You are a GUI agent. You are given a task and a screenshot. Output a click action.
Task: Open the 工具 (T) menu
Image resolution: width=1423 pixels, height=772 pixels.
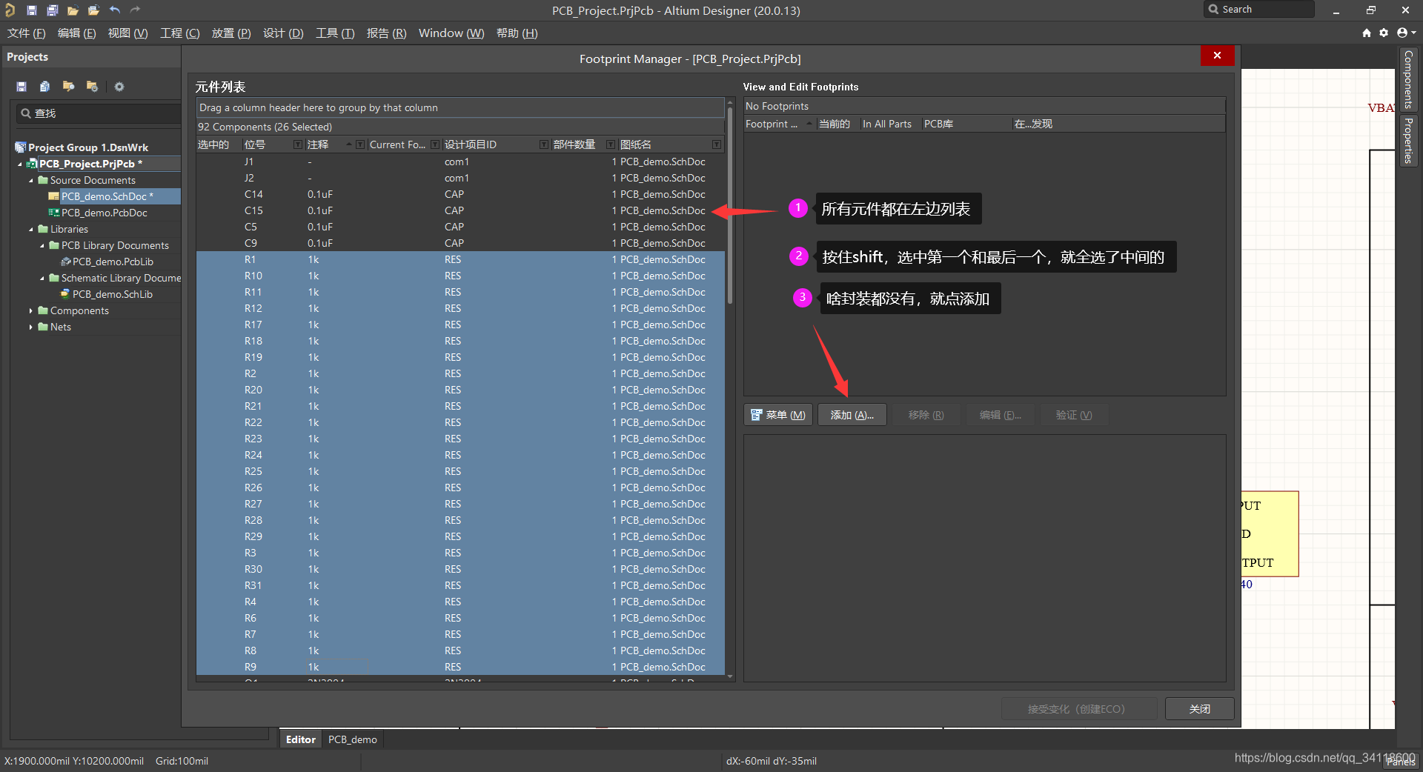pyautogui.click(x=335, y=33)
